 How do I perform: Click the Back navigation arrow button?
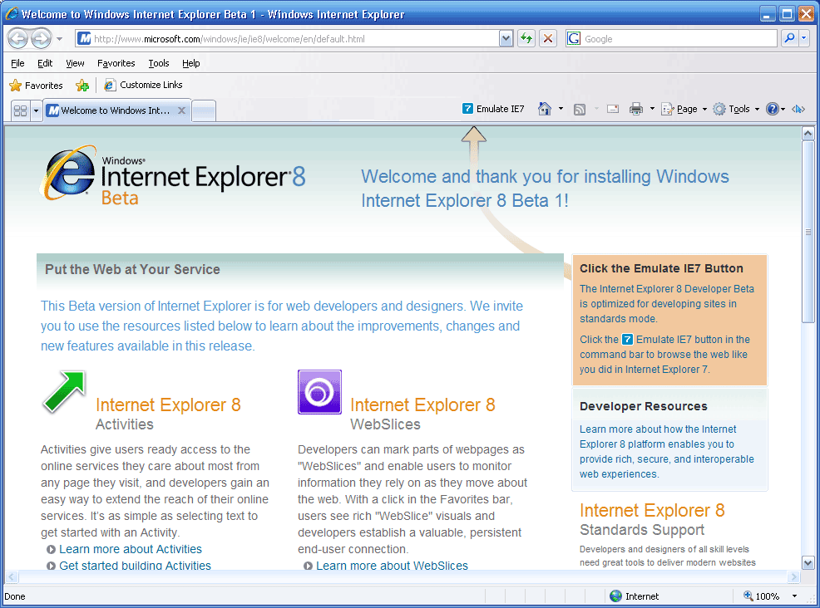pyautogui.click(x=17, y=39)
